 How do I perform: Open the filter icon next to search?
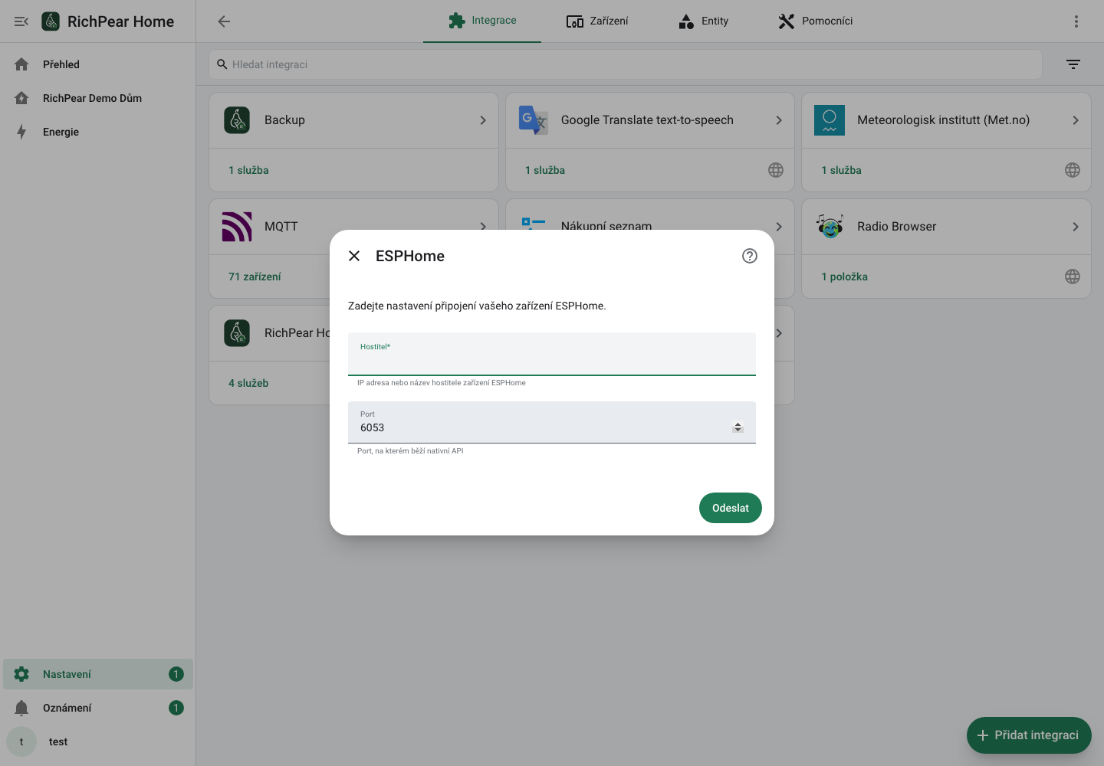click(1073, 64)
